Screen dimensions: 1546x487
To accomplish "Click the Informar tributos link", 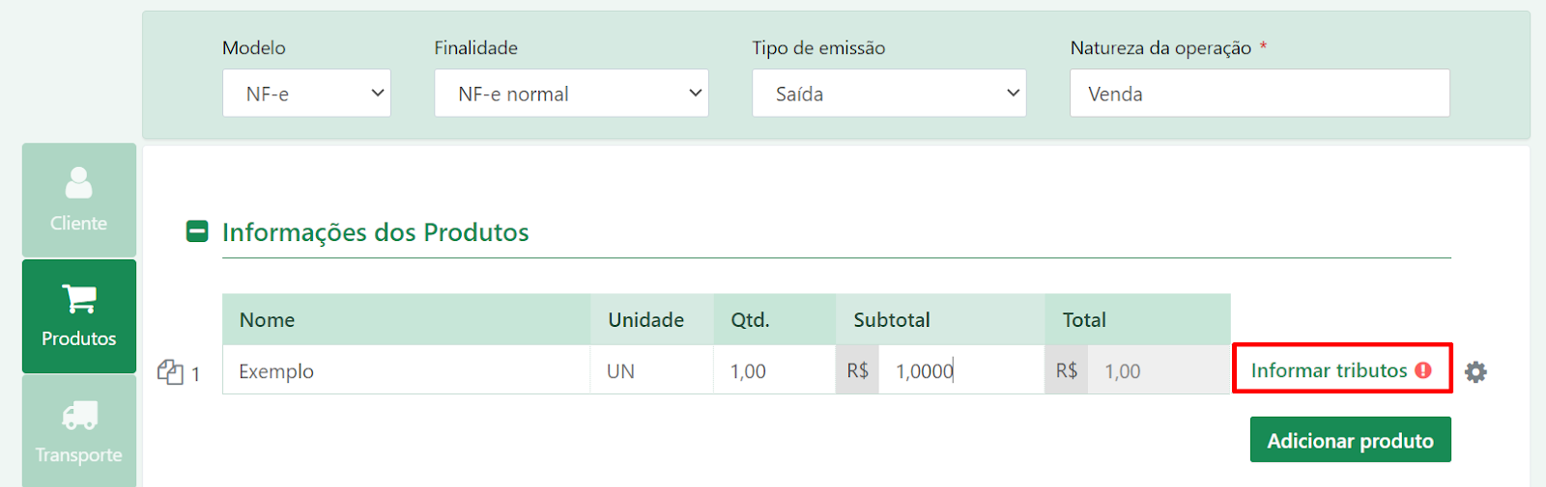I will 1329,370.
